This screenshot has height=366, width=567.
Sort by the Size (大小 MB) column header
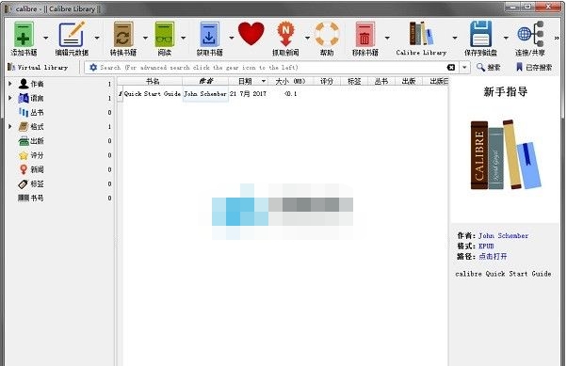[x=290, y=81]
